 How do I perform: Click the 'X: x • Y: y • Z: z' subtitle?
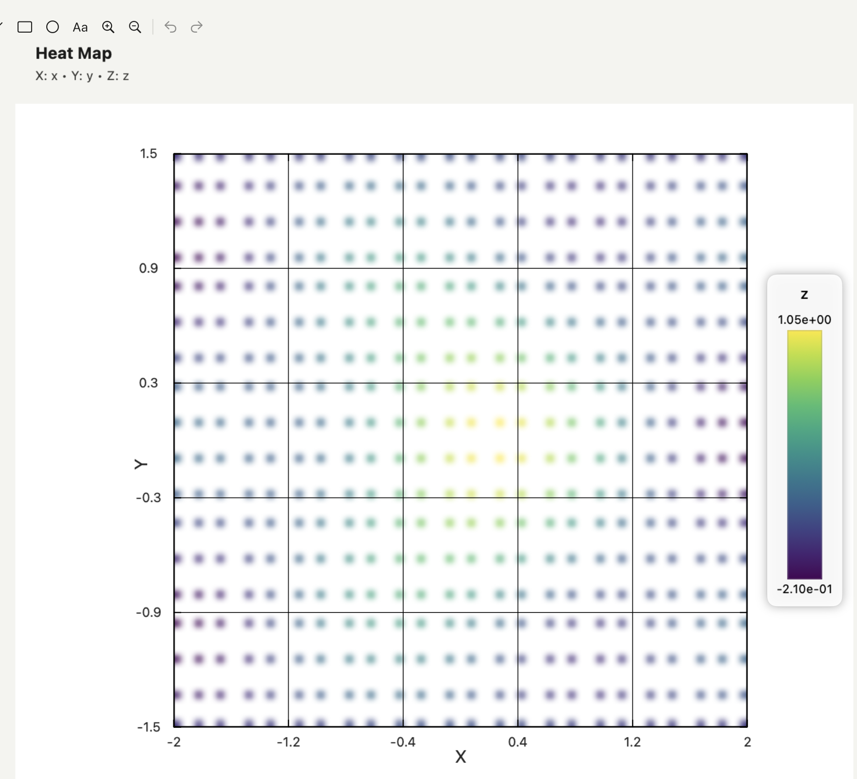(82, 76)
